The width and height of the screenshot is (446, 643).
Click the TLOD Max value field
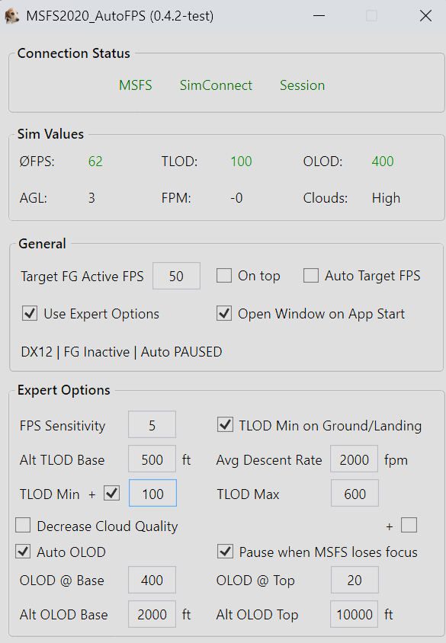tap(355, 494)
